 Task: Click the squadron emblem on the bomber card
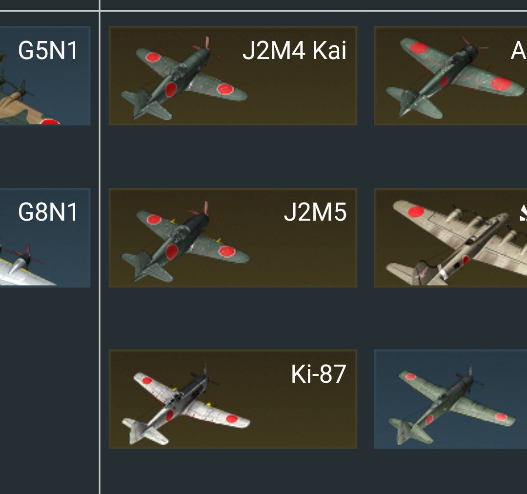point(523,213)
